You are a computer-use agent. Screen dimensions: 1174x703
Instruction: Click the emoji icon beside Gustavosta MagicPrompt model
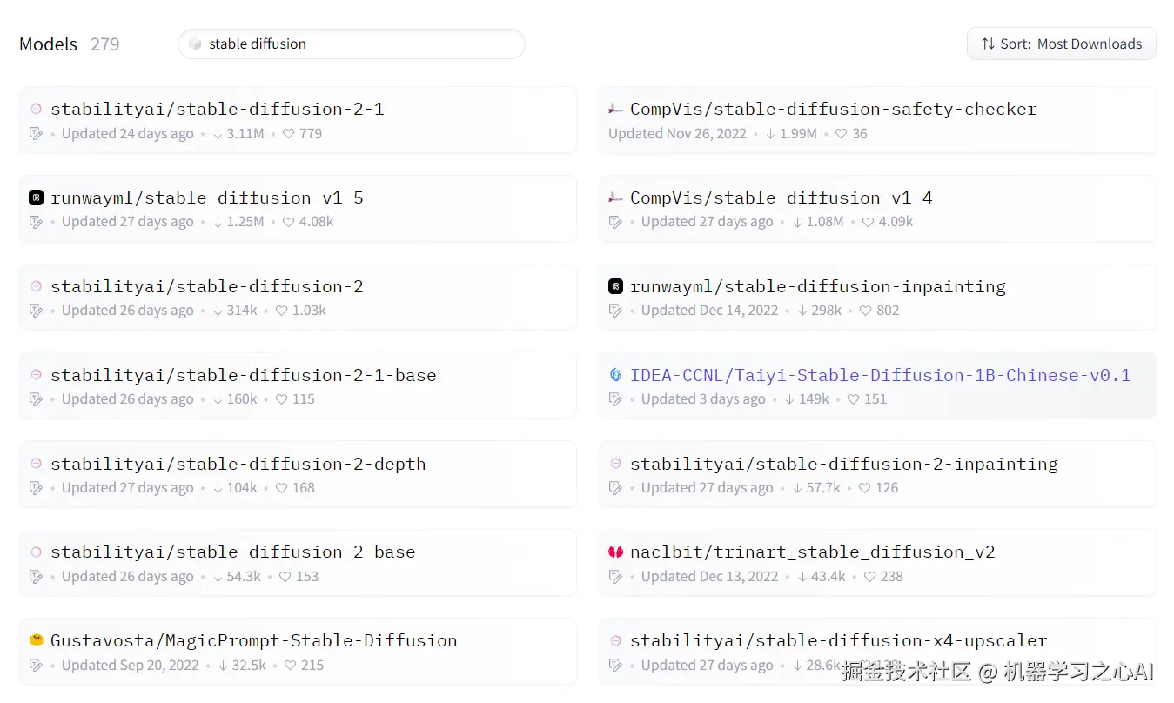coord(36,639)
